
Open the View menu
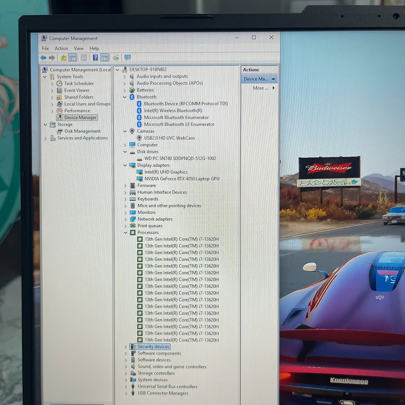coord(79,49)
